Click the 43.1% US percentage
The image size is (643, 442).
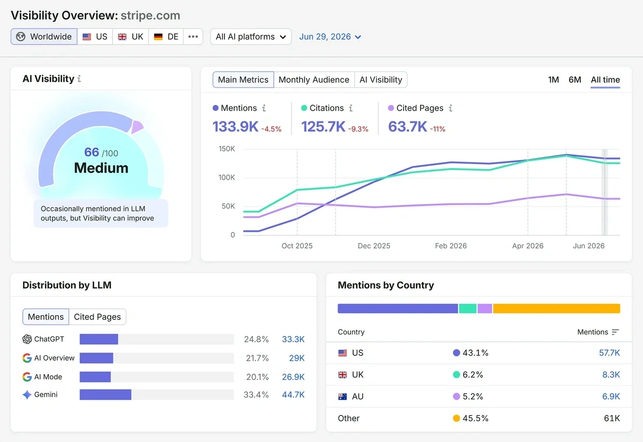point(475,353)
